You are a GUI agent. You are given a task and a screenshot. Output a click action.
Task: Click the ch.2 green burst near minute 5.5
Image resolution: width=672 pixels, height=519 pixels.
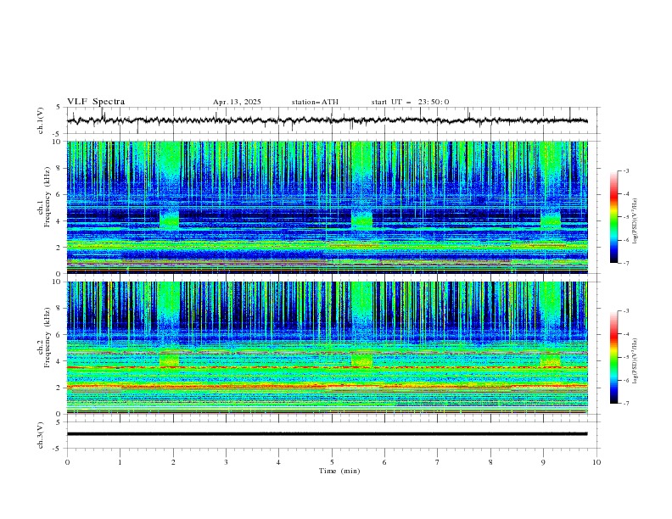pyautogui.click(x=361, y=360)
